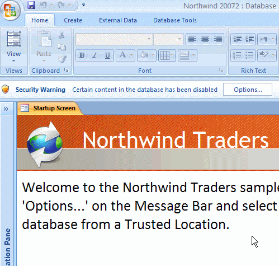The height and width of the screenshot is (266, 279).
Task: Click the Center text alignment icon
Action: 205,39
